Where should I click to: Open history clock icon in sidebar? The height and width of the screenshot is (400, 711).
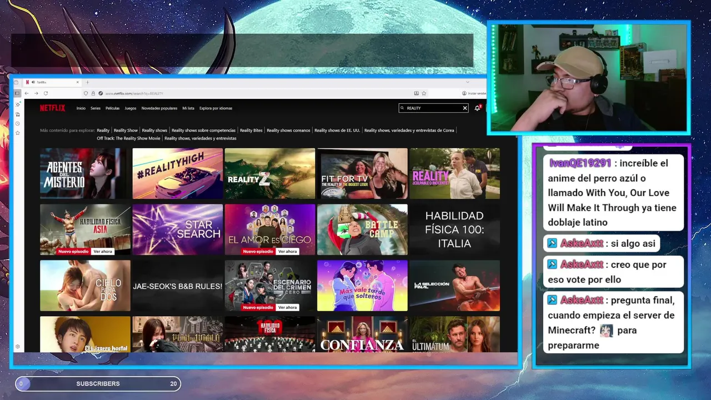[x=18, y=123]
